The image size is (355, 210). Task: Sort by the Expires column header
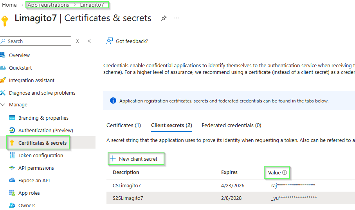pos(229,172)
